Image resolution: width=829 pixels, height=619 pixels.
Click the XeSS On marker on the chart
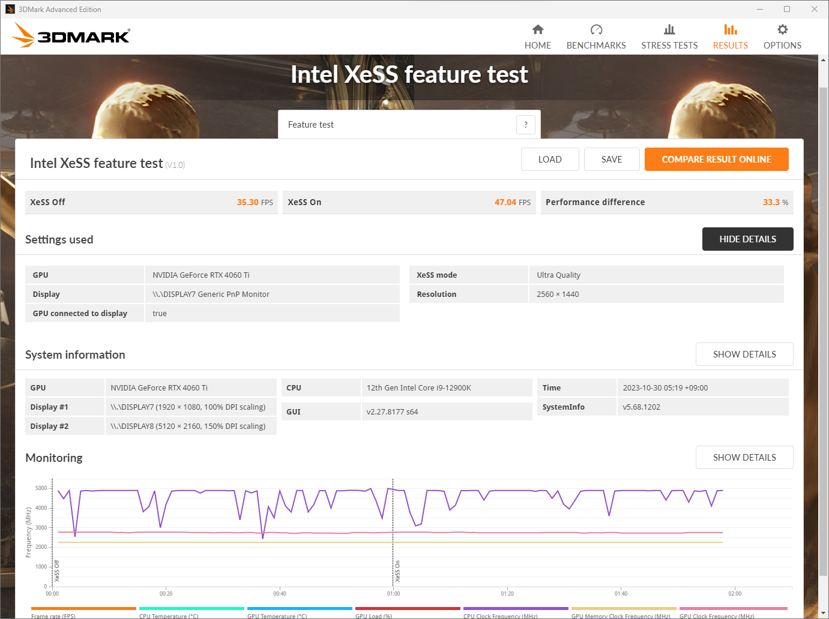click(x=397, y=571)
